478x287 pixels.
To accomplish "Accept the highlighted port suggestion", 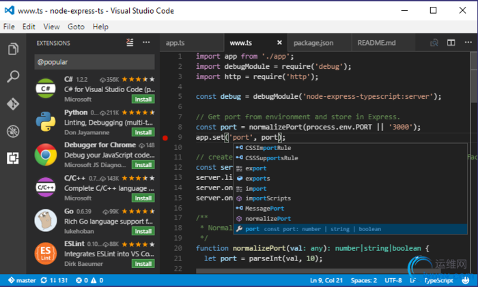I will pyautogui.click(x=350, y=229).
